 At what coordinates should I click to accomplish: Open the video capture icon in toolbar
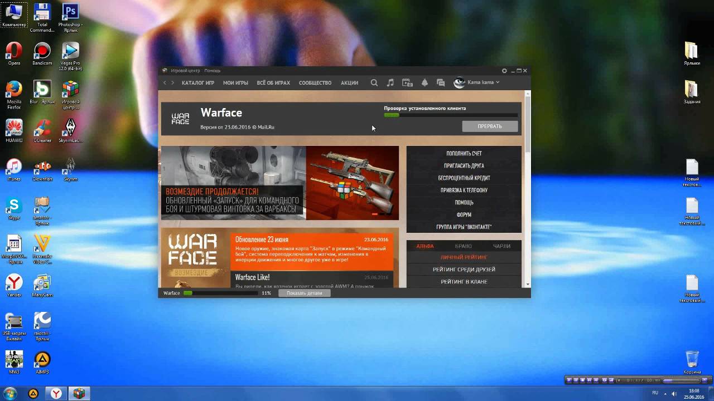pos(408,82)
